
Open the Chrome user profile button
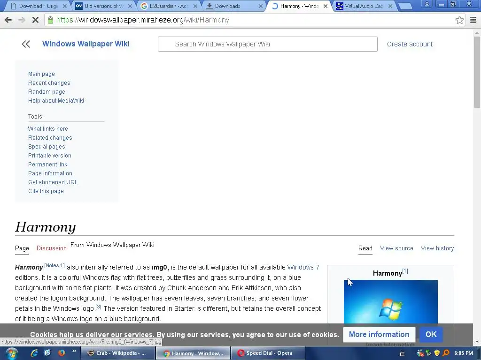coord(427,4)
